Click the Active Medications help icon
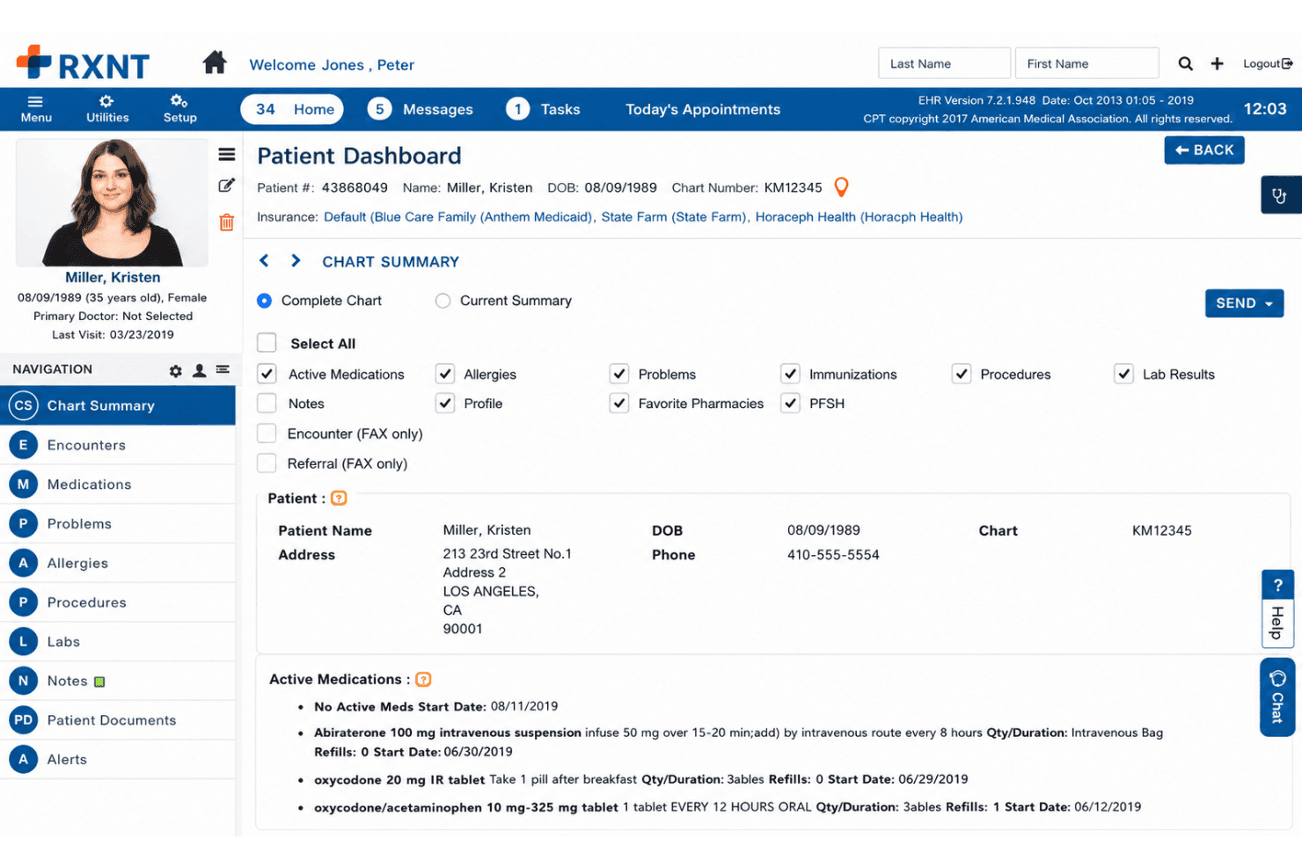The height and width of the screenshot is (868, 1302). 423,680
